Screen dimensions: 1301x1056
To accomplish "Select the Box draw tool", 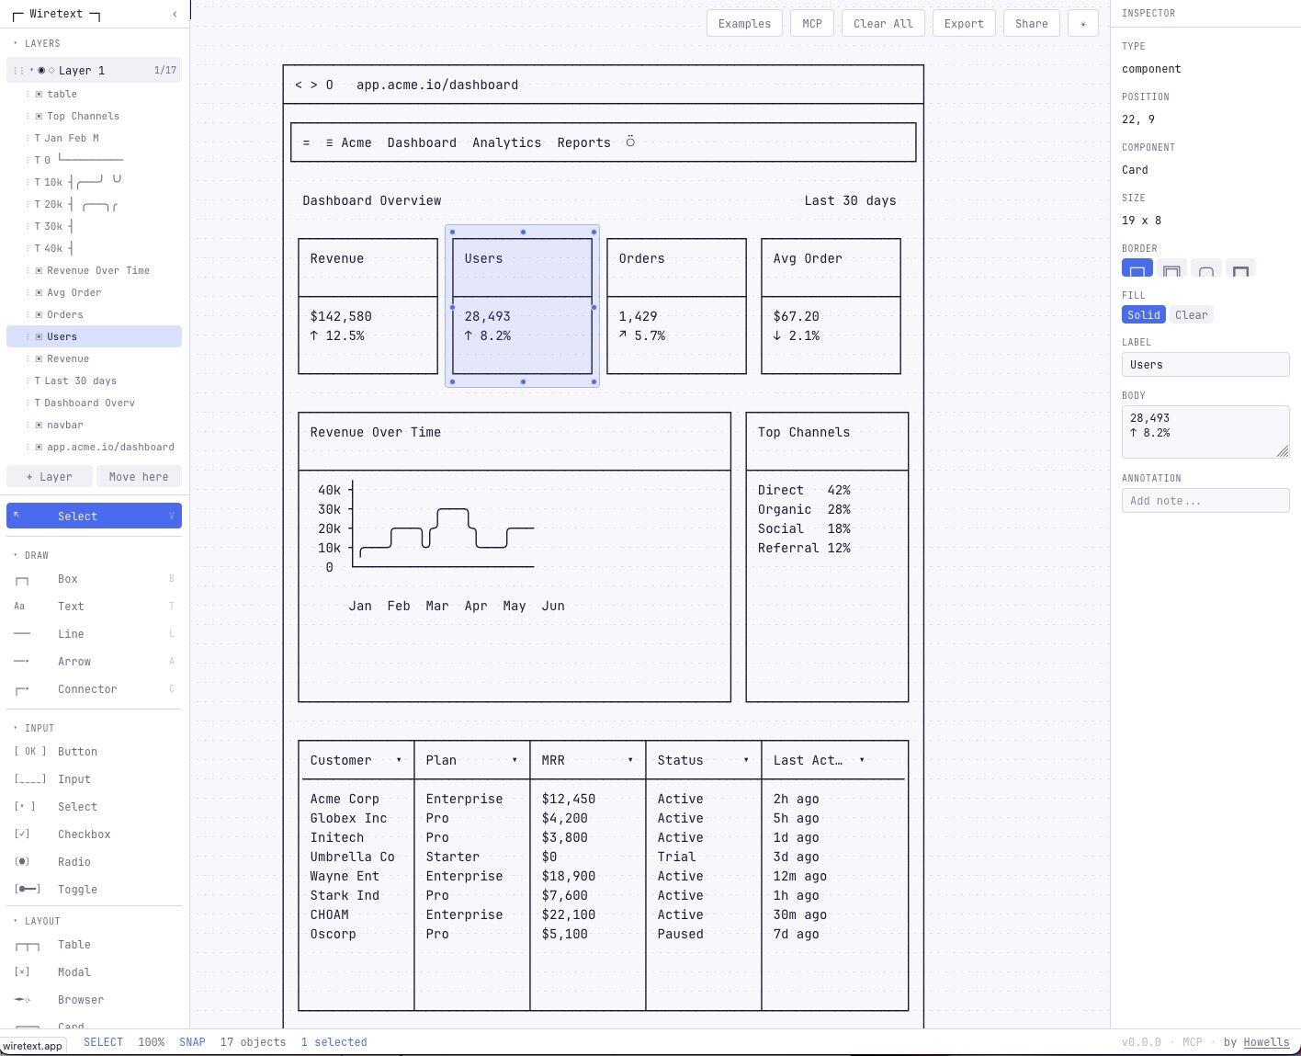I will click(x=67, y=579).
